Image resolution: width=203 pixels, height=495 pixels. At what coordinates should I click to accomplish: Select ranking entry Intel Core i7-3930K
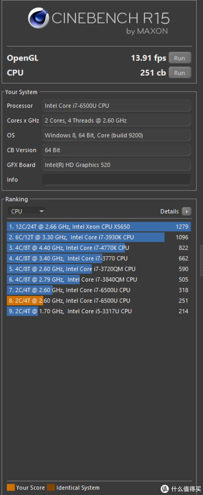[x=99, y=237]
